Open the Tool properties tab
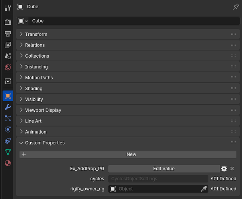The image size is (242, 199). [8, 8]
